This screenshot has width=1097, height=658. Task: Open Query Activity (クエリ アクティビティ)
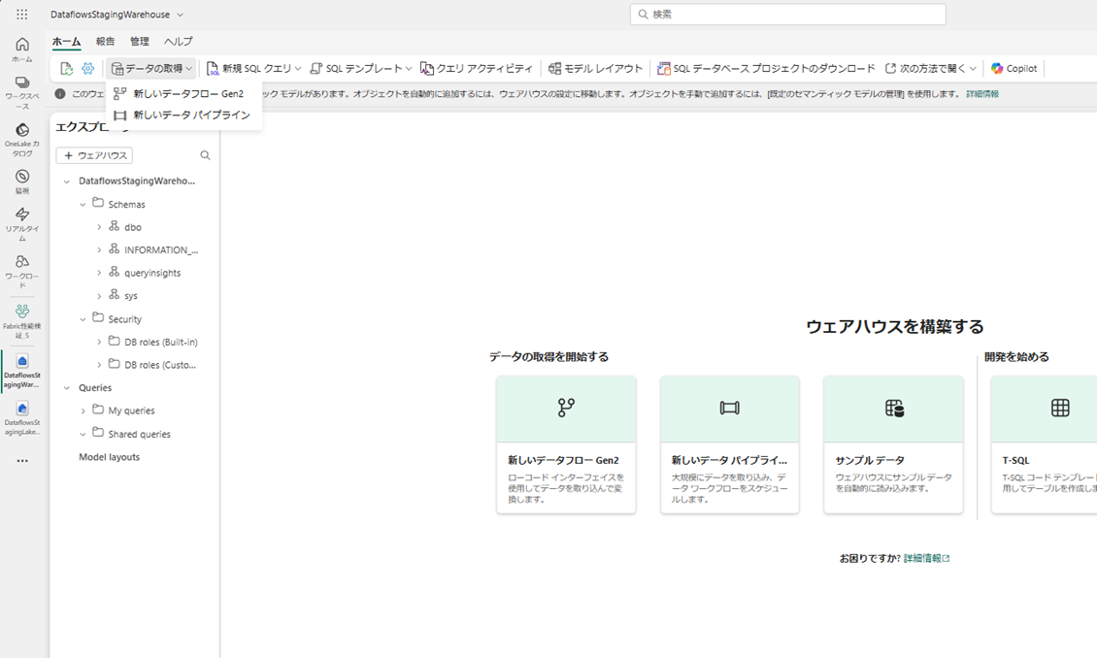click(476, 69)
